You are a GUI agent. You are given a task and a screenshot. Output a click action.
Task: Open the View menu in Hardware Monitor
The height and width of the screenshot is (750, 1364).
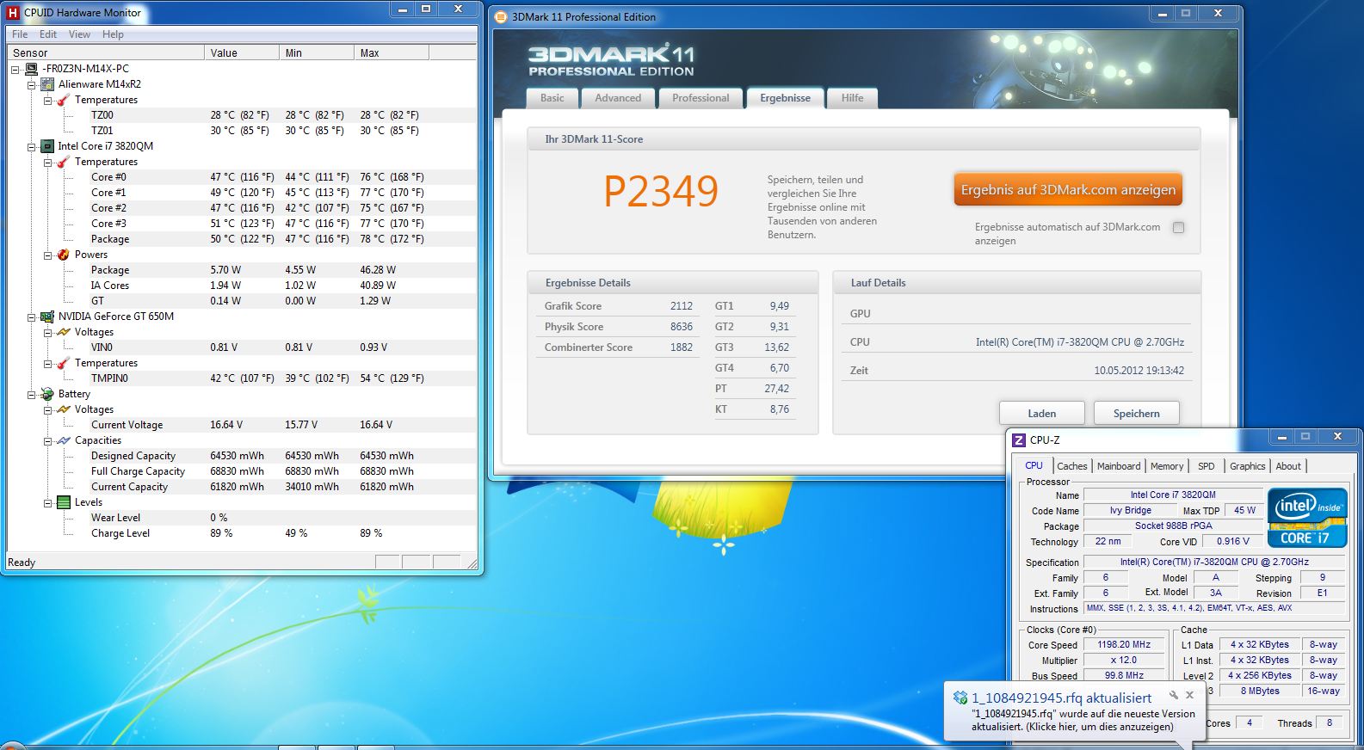(x=79, y=34)
